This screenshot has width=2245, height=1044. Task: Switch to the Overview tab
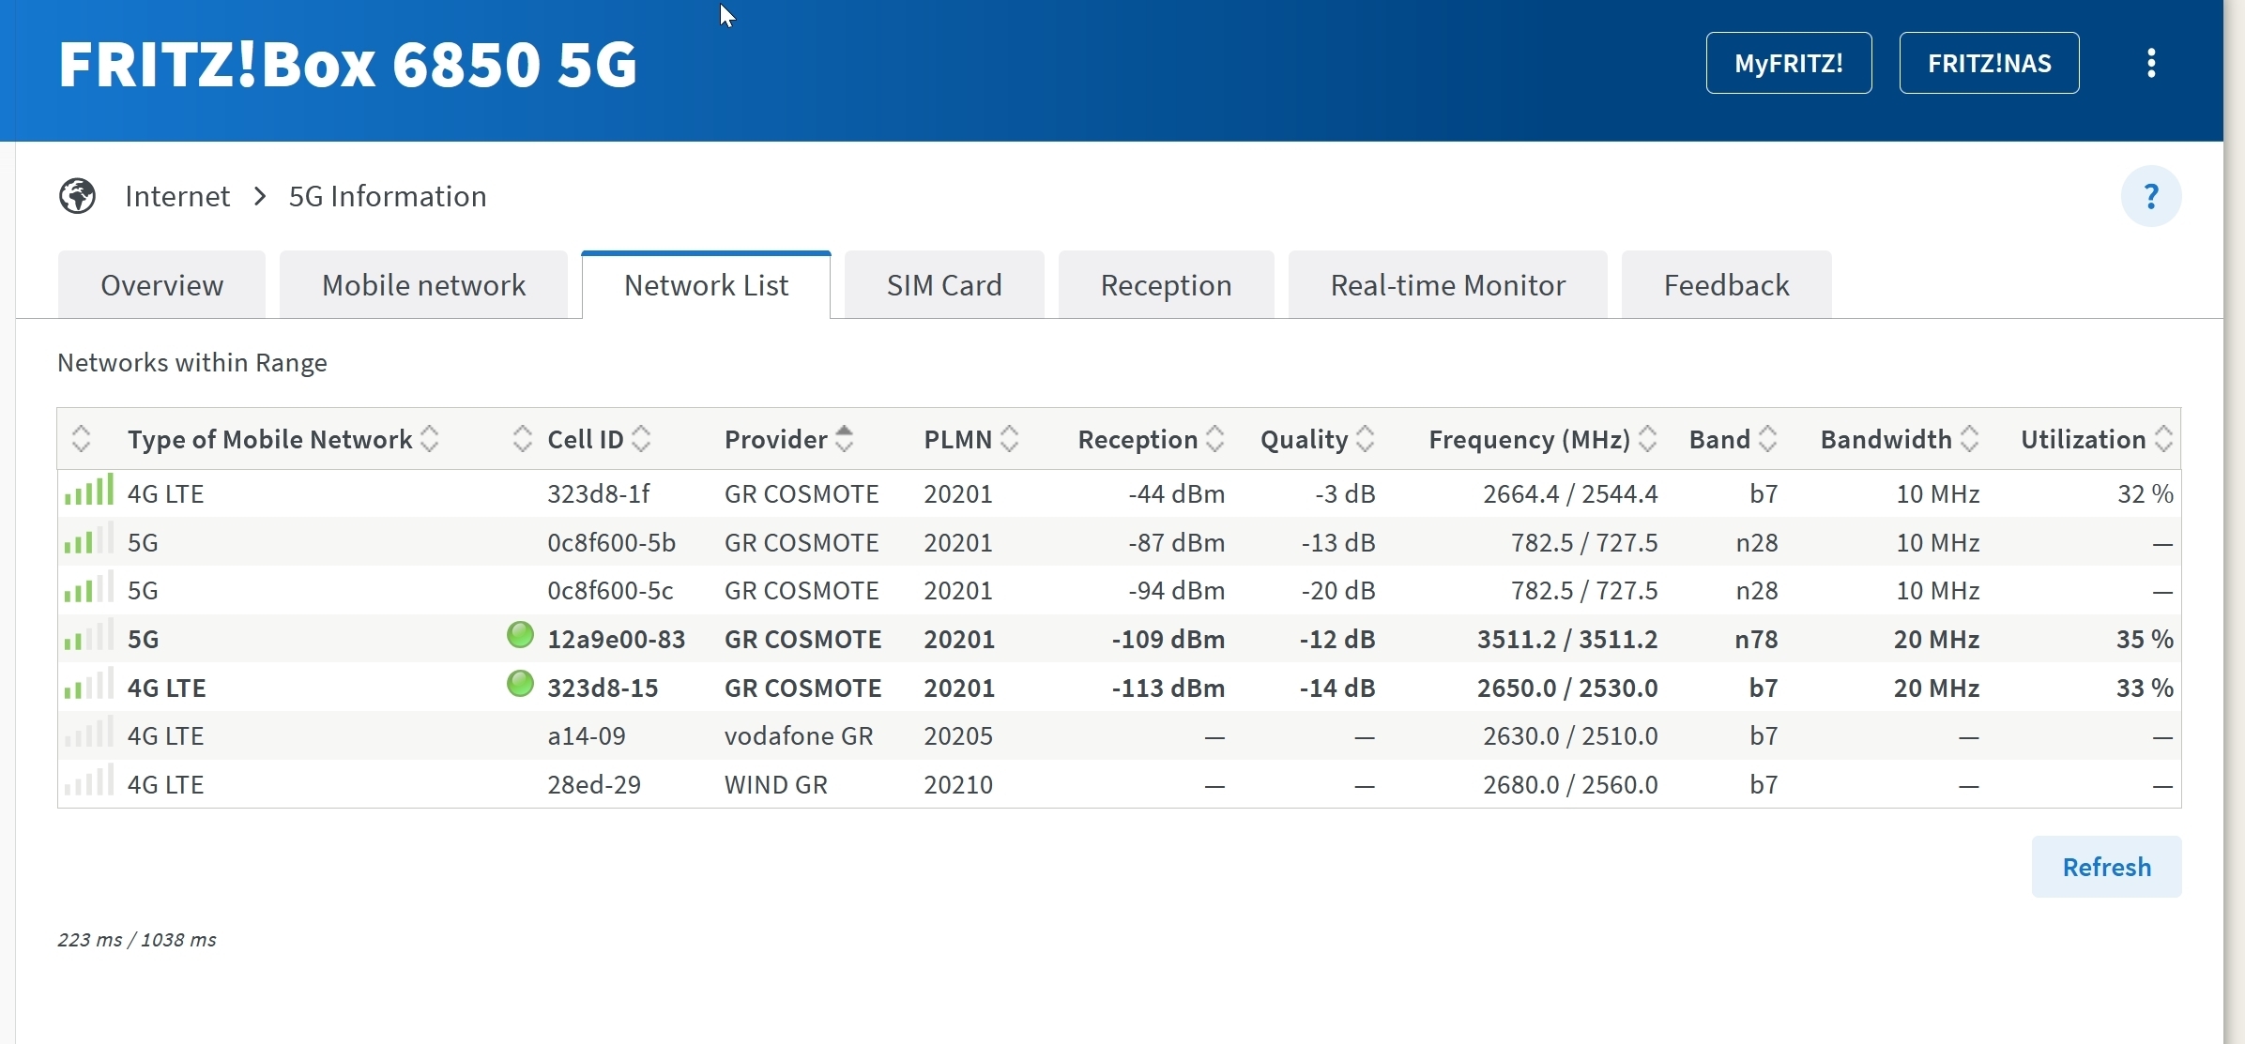(161, 285)
